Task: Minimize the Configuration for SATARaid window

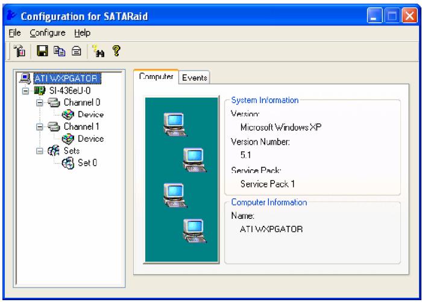Action: click(374, 15)
